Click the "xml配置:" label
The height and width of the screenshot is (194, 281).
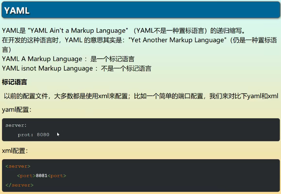[15, 151]
